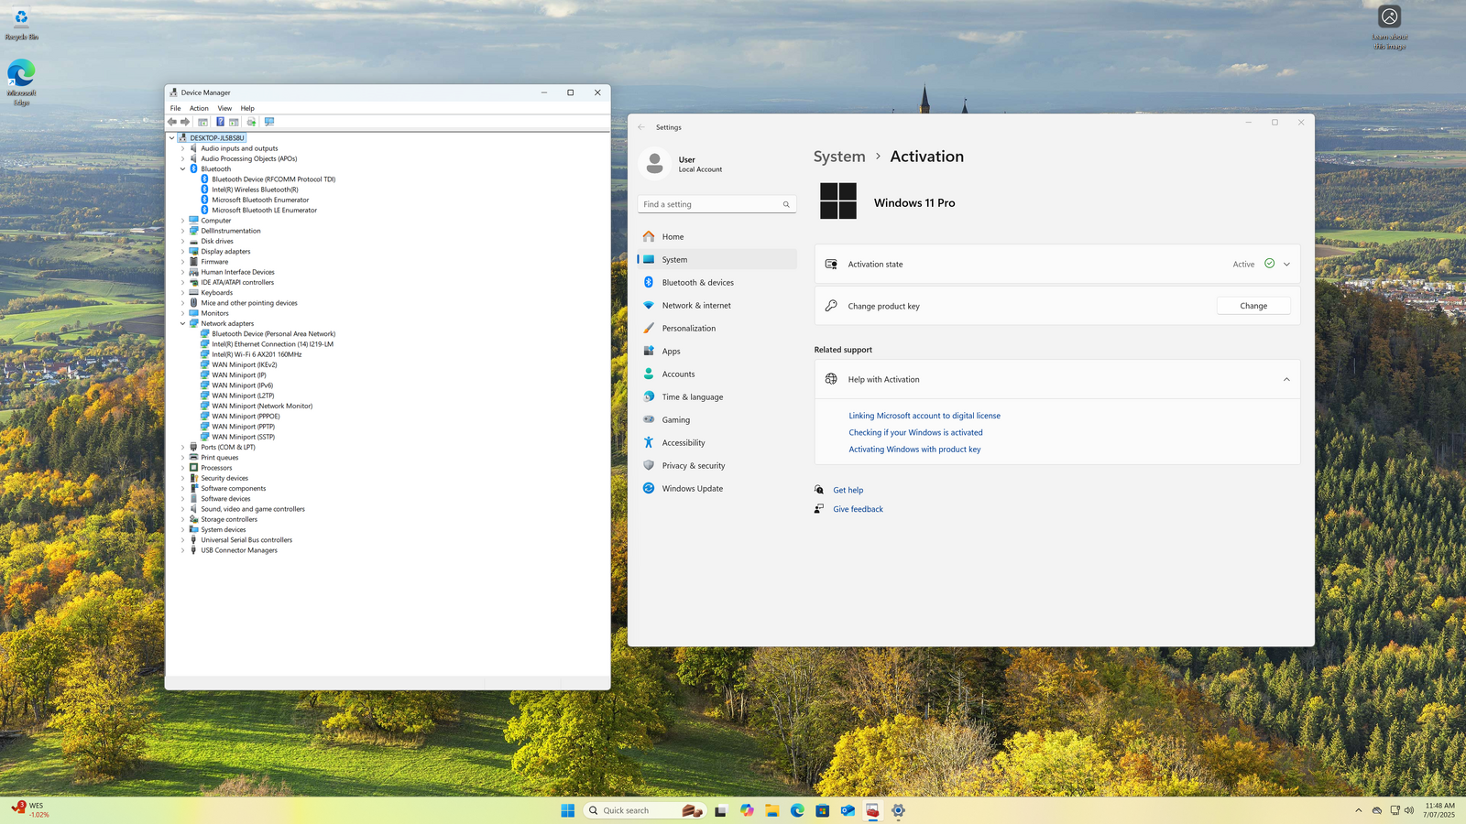The width and height of the screenshot is (1466, 824).
Task: Expand the Display adapters node
Action: [x=182, y=252]
